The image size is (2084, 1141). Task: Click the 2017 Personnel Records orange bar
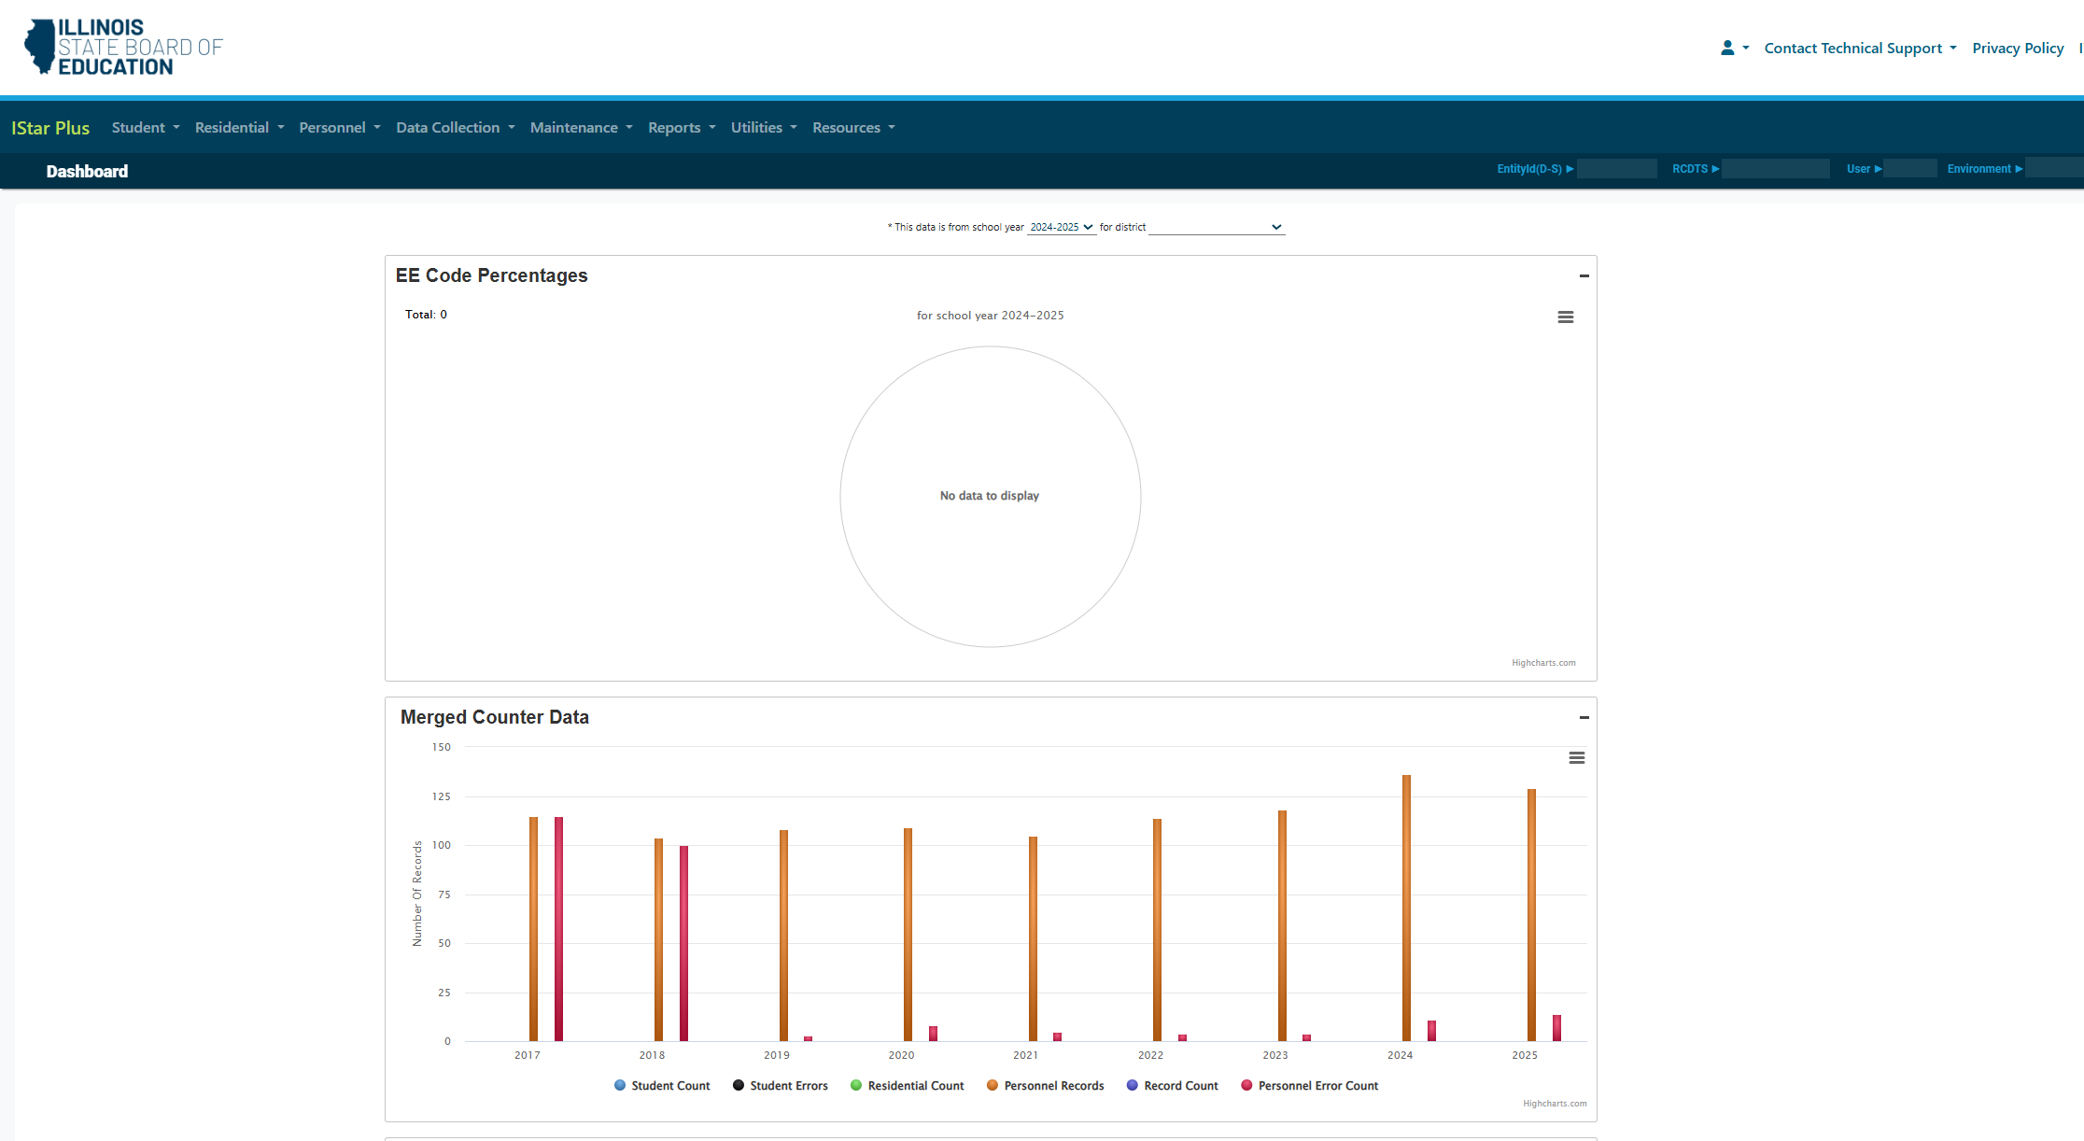[534, 929]
